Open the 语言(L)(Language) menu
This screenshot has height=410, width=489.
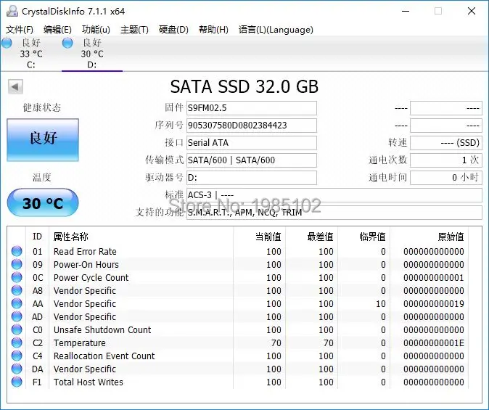click(x=276, y=30)
